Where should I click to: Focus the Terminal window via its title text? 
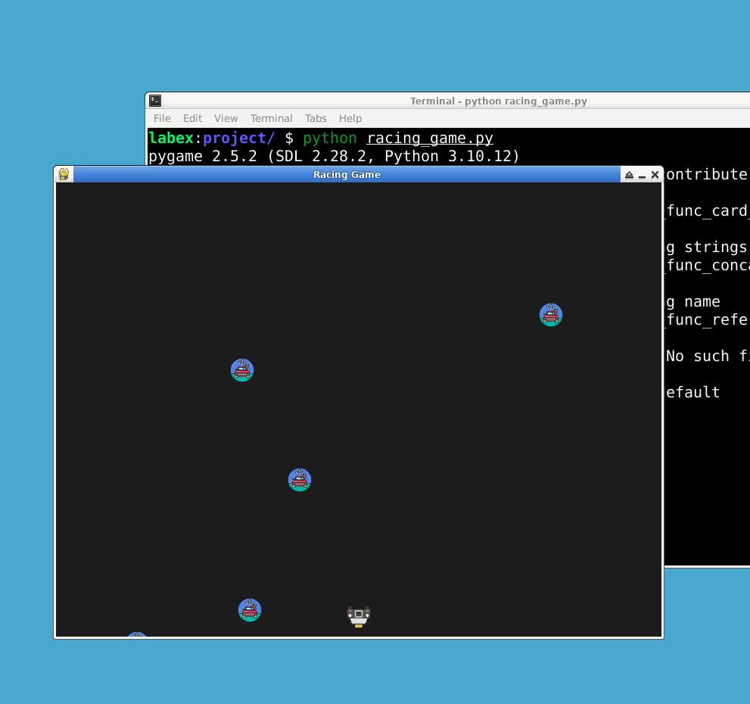498,101
